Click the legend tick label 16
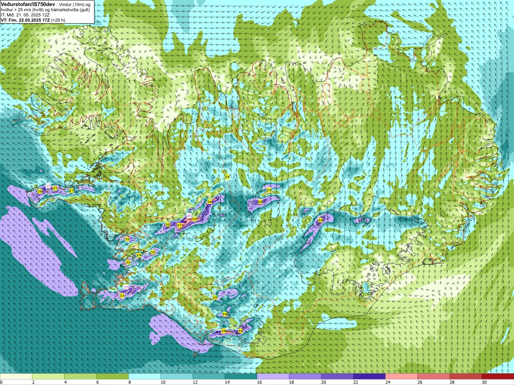This screenshot has height=385, width=514. [x=259, y=382]
